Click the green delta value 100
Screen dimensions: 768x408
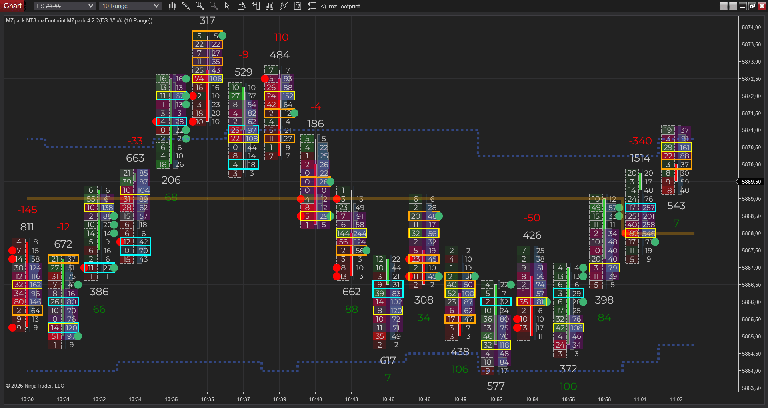[568, 386]
